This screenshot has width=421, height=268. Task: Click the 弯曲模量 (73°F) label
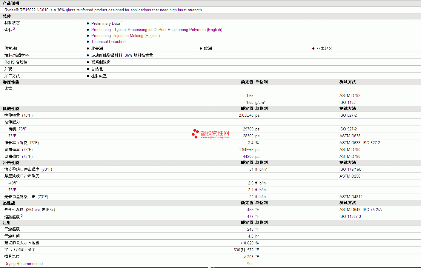point(19,150)
